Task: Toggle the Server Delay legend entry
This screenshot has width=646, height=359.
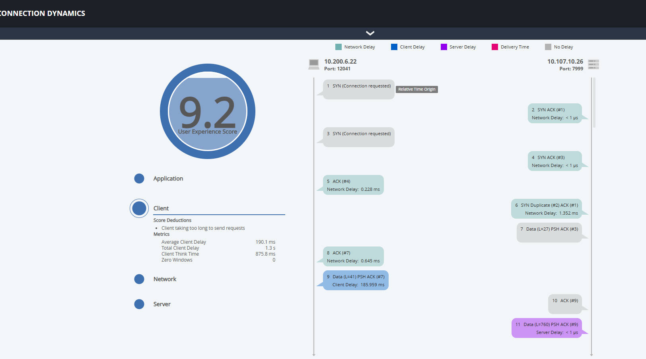Action: point(458,47)
